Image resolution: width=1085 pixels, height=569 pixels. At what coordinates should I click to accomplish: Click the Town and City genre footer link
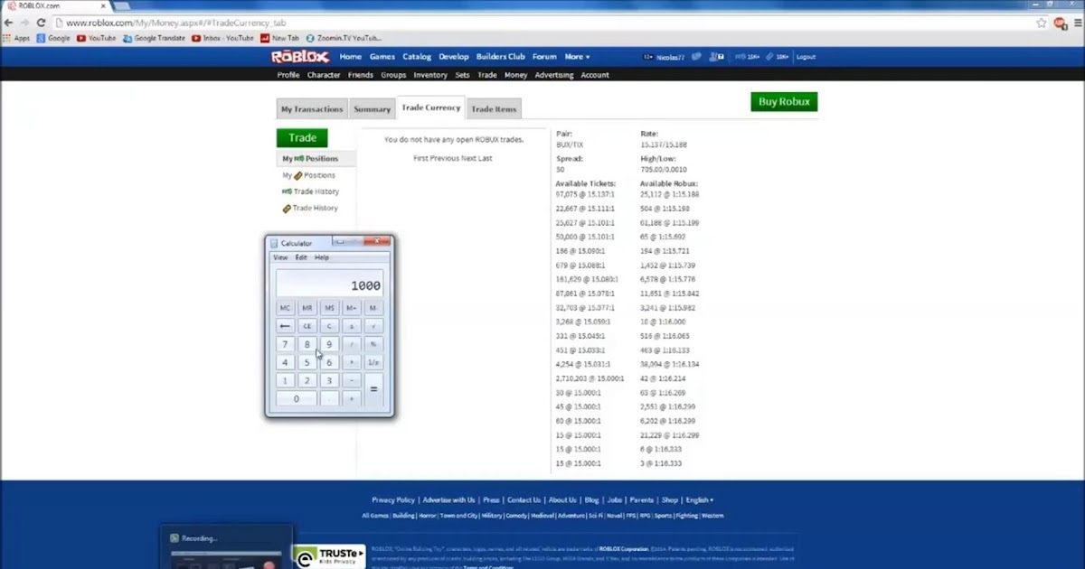458,516
